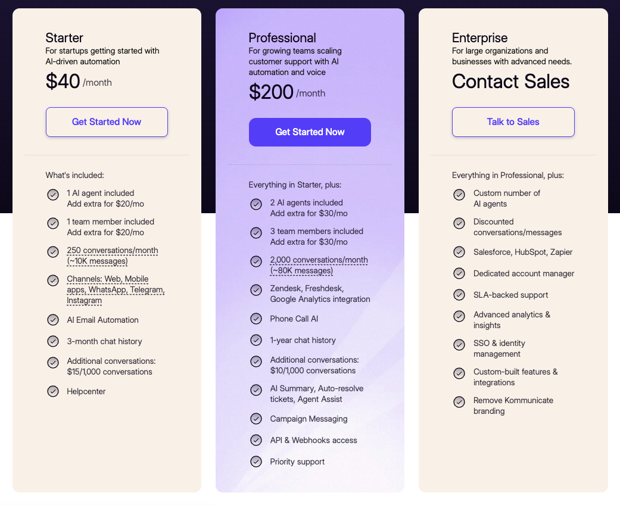Click check icon beside SSO & identity management

click(x=459, y=344)
